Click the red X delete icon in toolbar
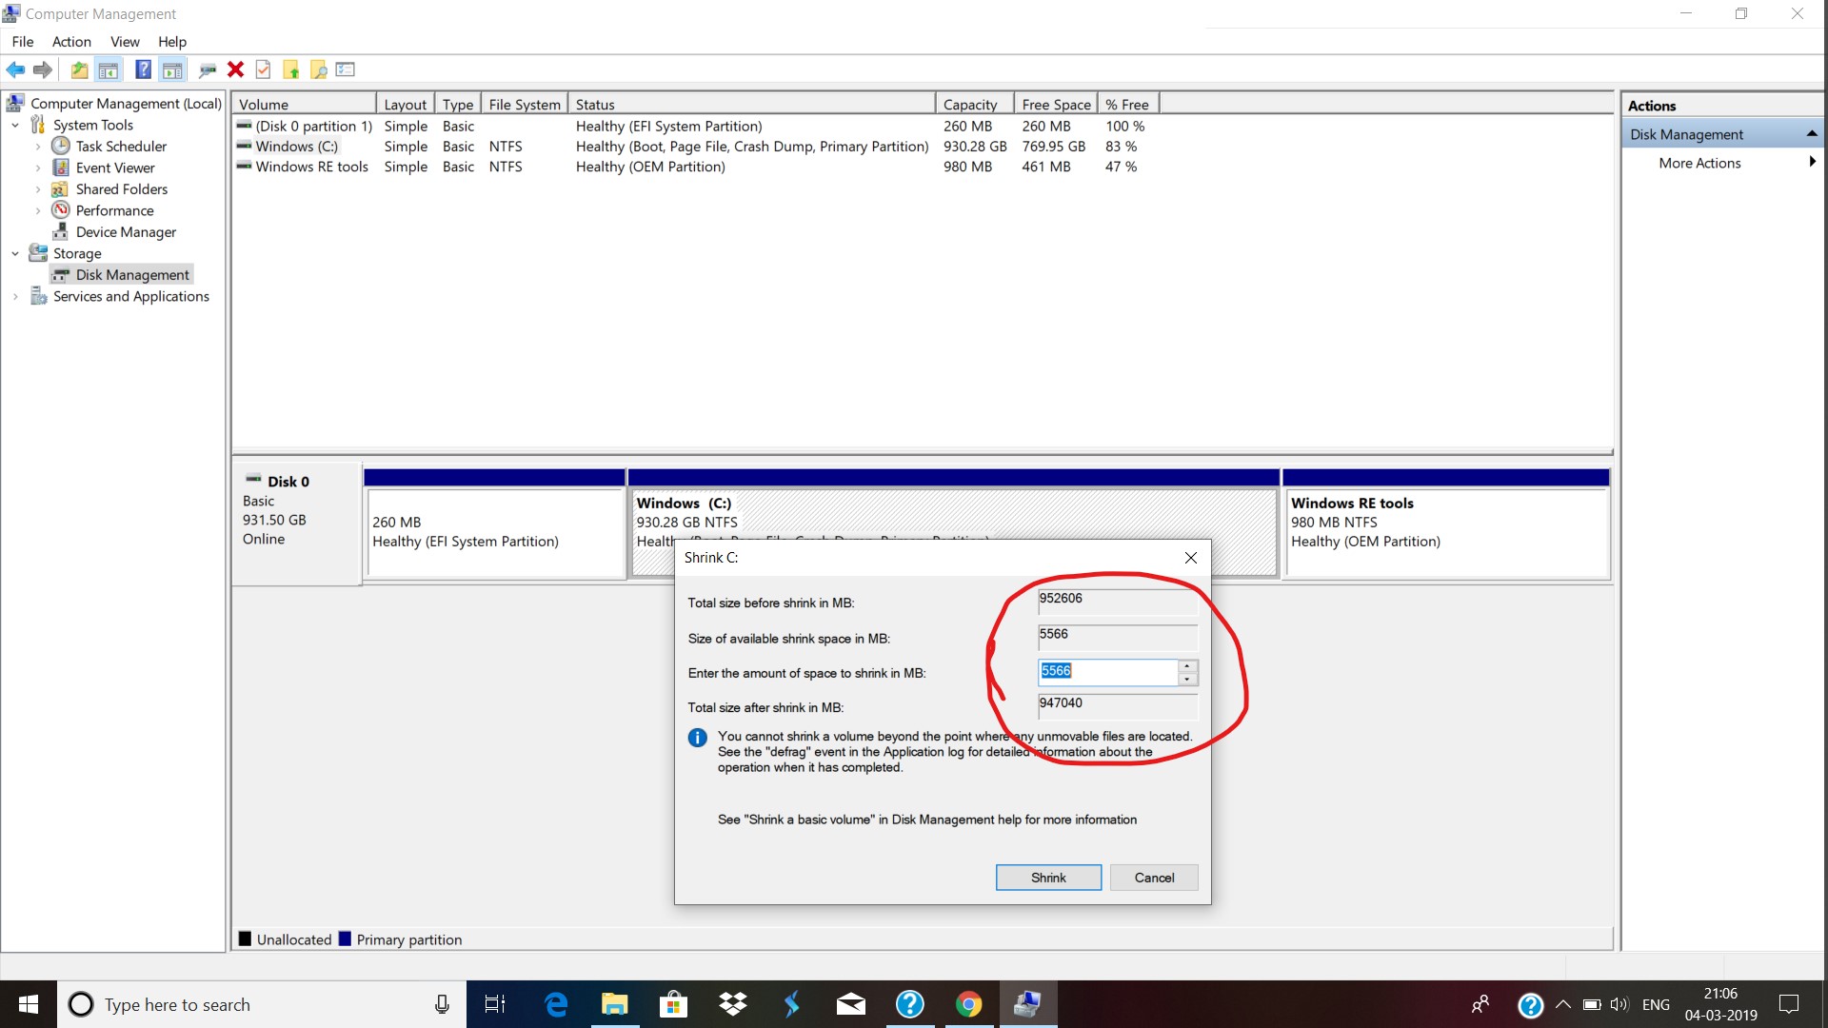Screen dimensions: 1828x1028 point(235,69)
